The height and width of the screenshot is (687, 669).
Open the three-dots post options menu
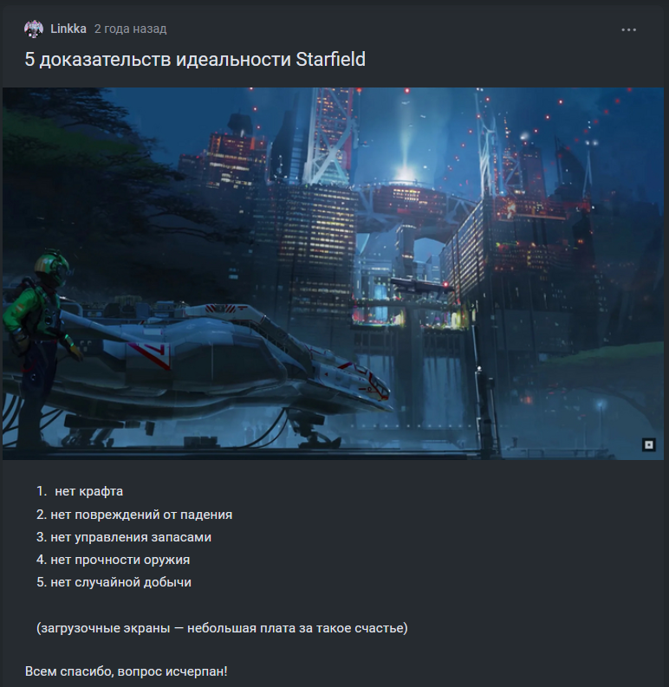(x=628, y=29)
